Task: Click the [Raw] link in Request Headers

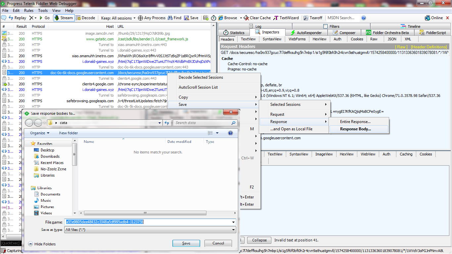Action: pos(401,47)
